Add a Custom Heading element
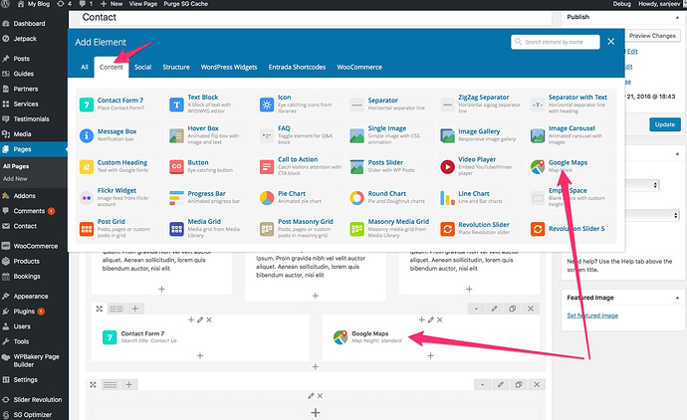Viewport: 687px width, 420px height. (x=120, y=166)
